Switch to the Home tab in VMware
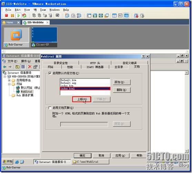The width and height of the screenshot is (192, 173). [10, 22]
